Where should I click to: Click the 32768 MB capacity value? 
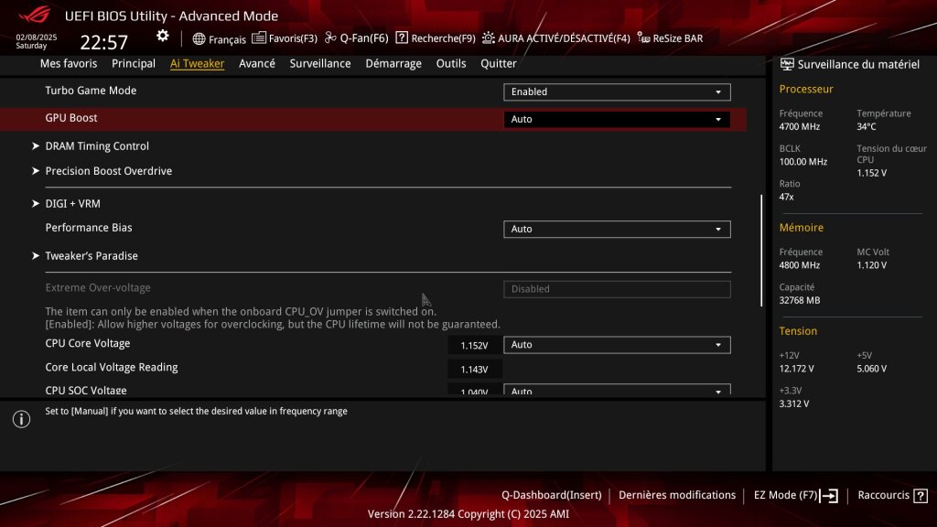[x=800, y=300]
